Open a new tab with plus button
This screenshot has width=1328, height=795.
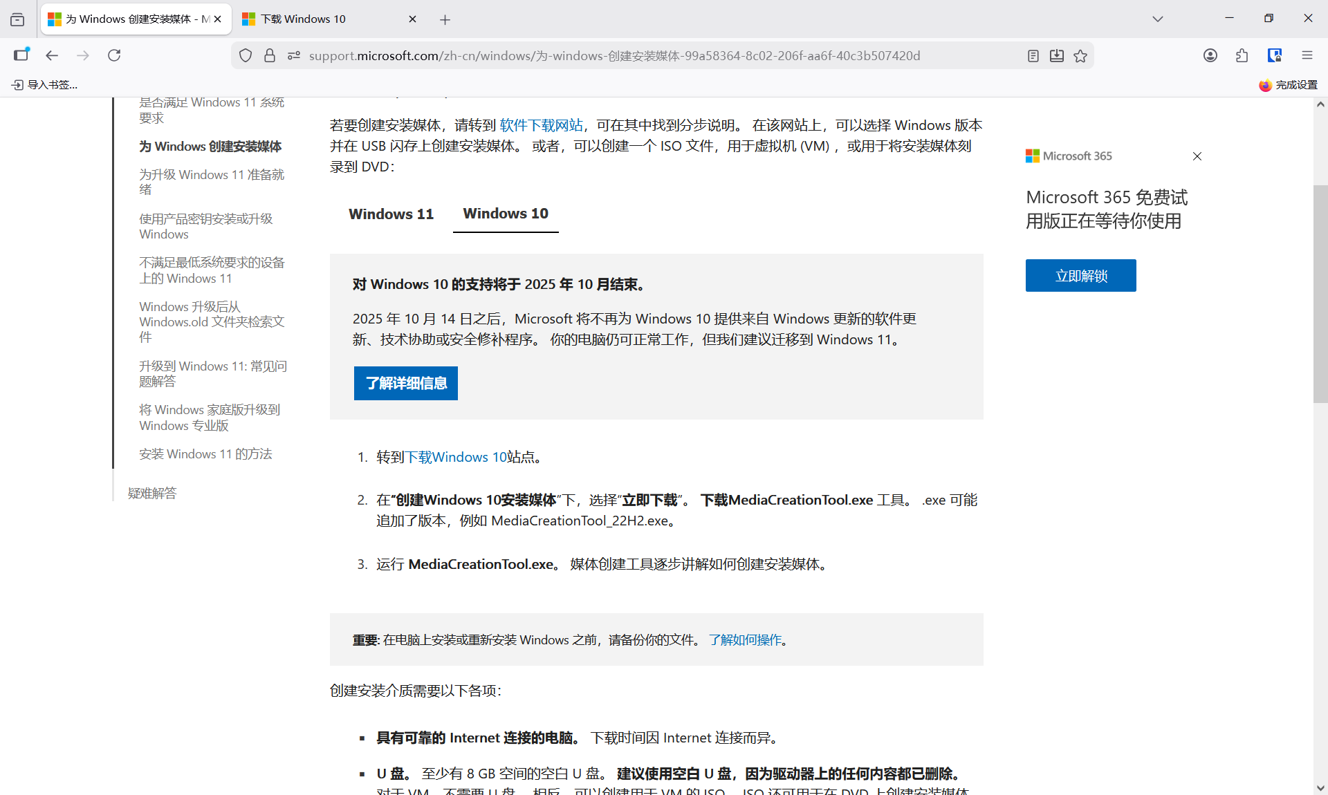445,19
